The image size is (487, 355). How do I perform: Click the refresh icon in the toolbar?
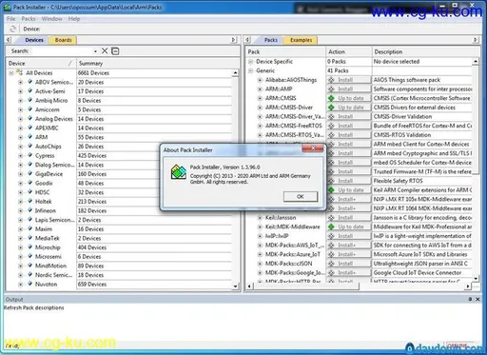tap(12, 29)
